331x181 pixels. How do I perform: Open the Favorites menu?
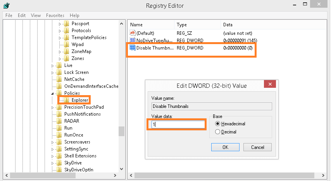click(x=55, y=15)
